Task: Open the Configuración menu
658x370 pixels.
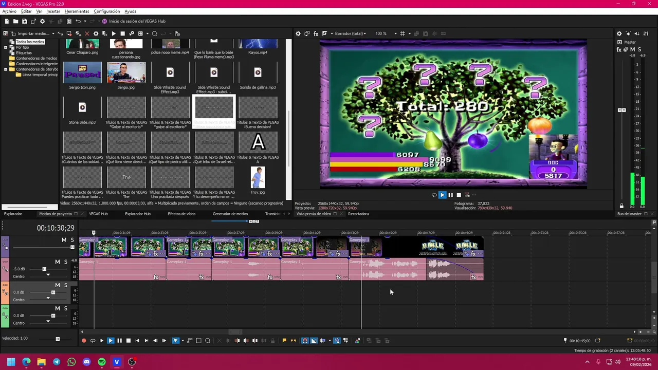Action: point(106,11)
